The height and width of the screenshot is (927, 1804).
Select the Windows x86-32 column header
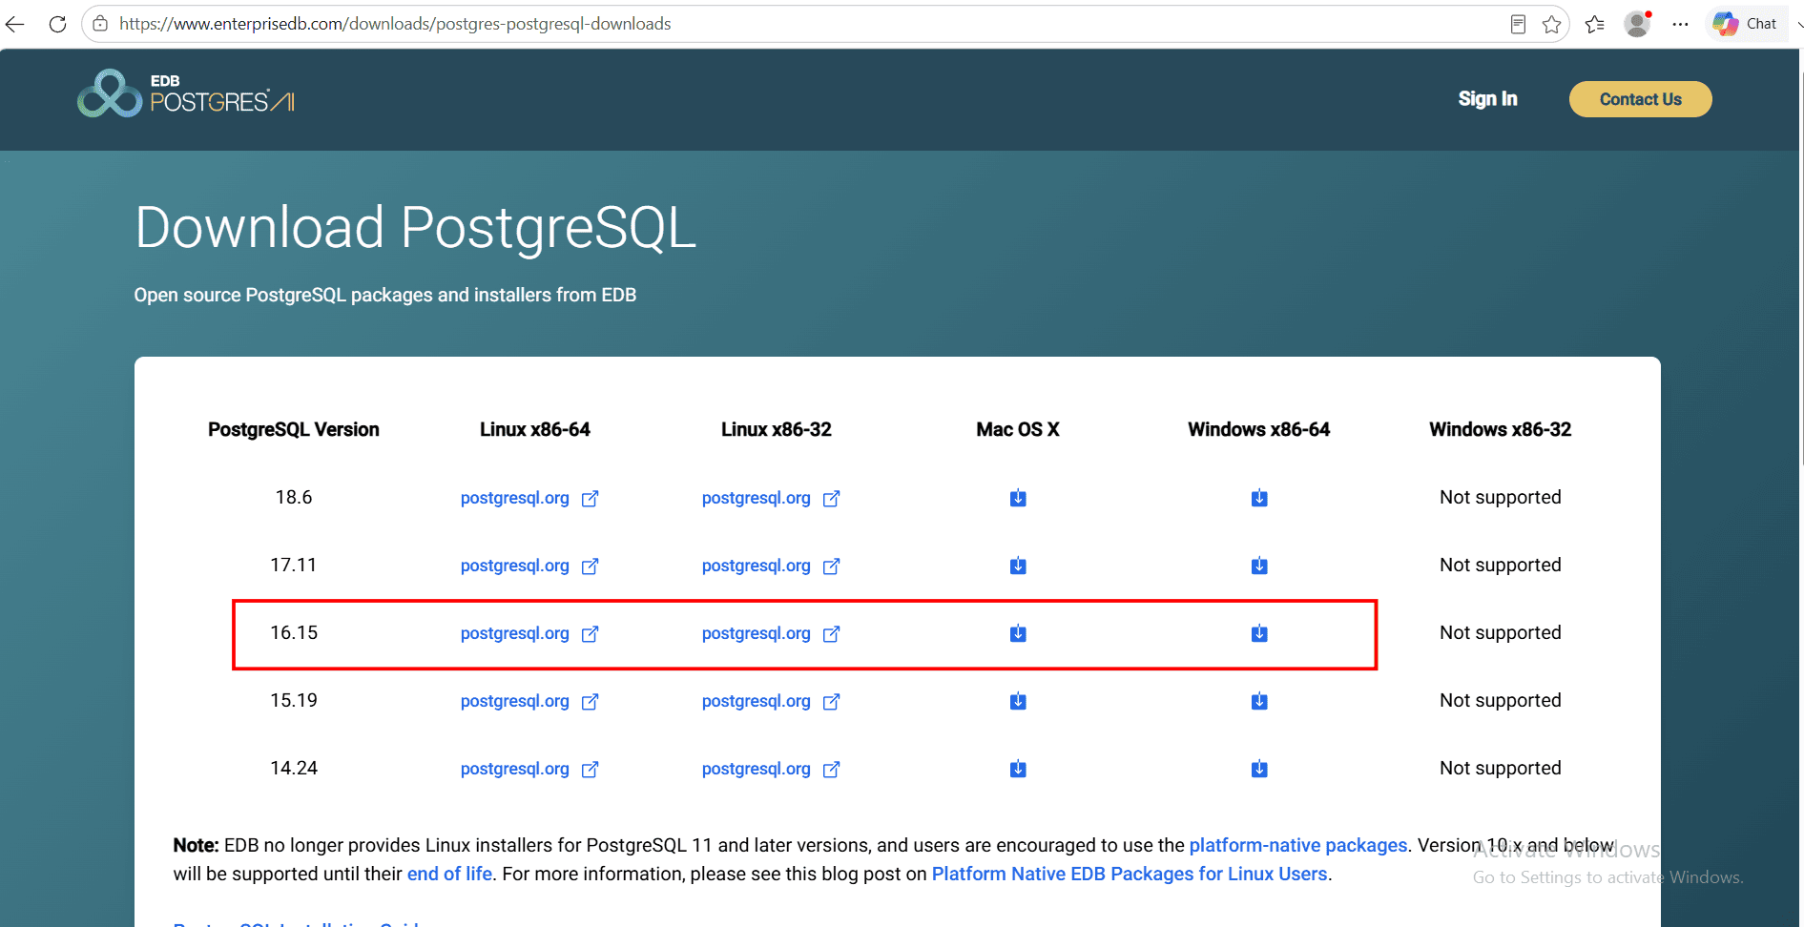(x=1501, y=429)
